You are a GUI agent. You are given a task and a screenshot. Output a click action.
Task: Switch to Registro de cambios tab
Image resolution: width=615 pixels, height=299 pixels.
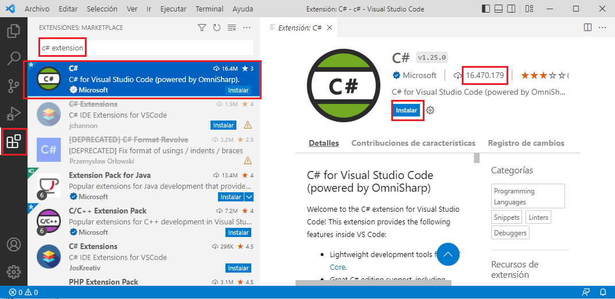(x=526, y=143)
